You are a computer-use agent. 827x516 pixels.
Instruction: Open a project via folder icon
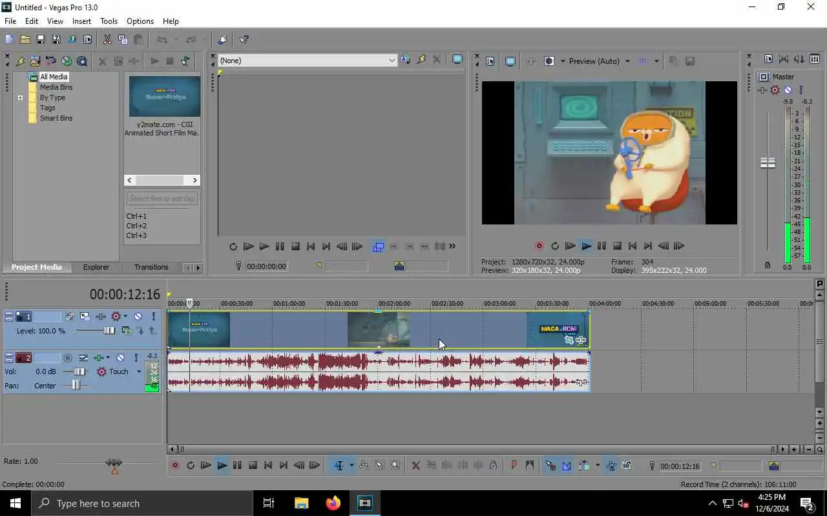point(25,39)
